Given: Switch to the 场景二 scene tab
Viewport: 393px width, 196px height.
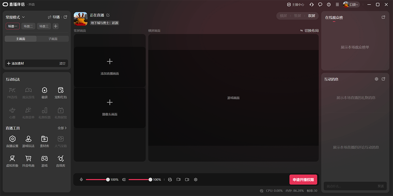Looking at the screenshot, I should (x=28, y=26).
